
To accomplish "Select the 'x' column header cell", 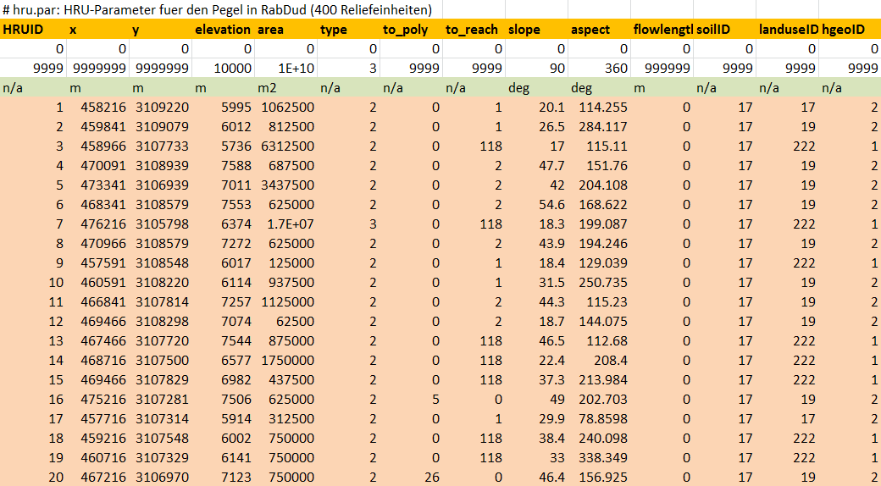I will [97, 30].
